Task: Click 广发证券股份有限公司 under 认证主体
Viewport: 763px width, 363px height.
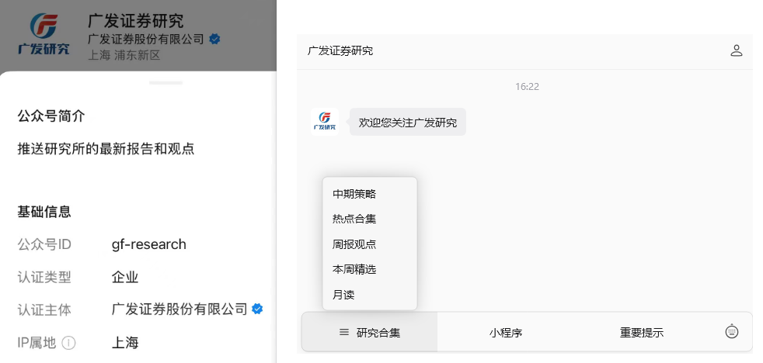Action: [x=179, y=309]
